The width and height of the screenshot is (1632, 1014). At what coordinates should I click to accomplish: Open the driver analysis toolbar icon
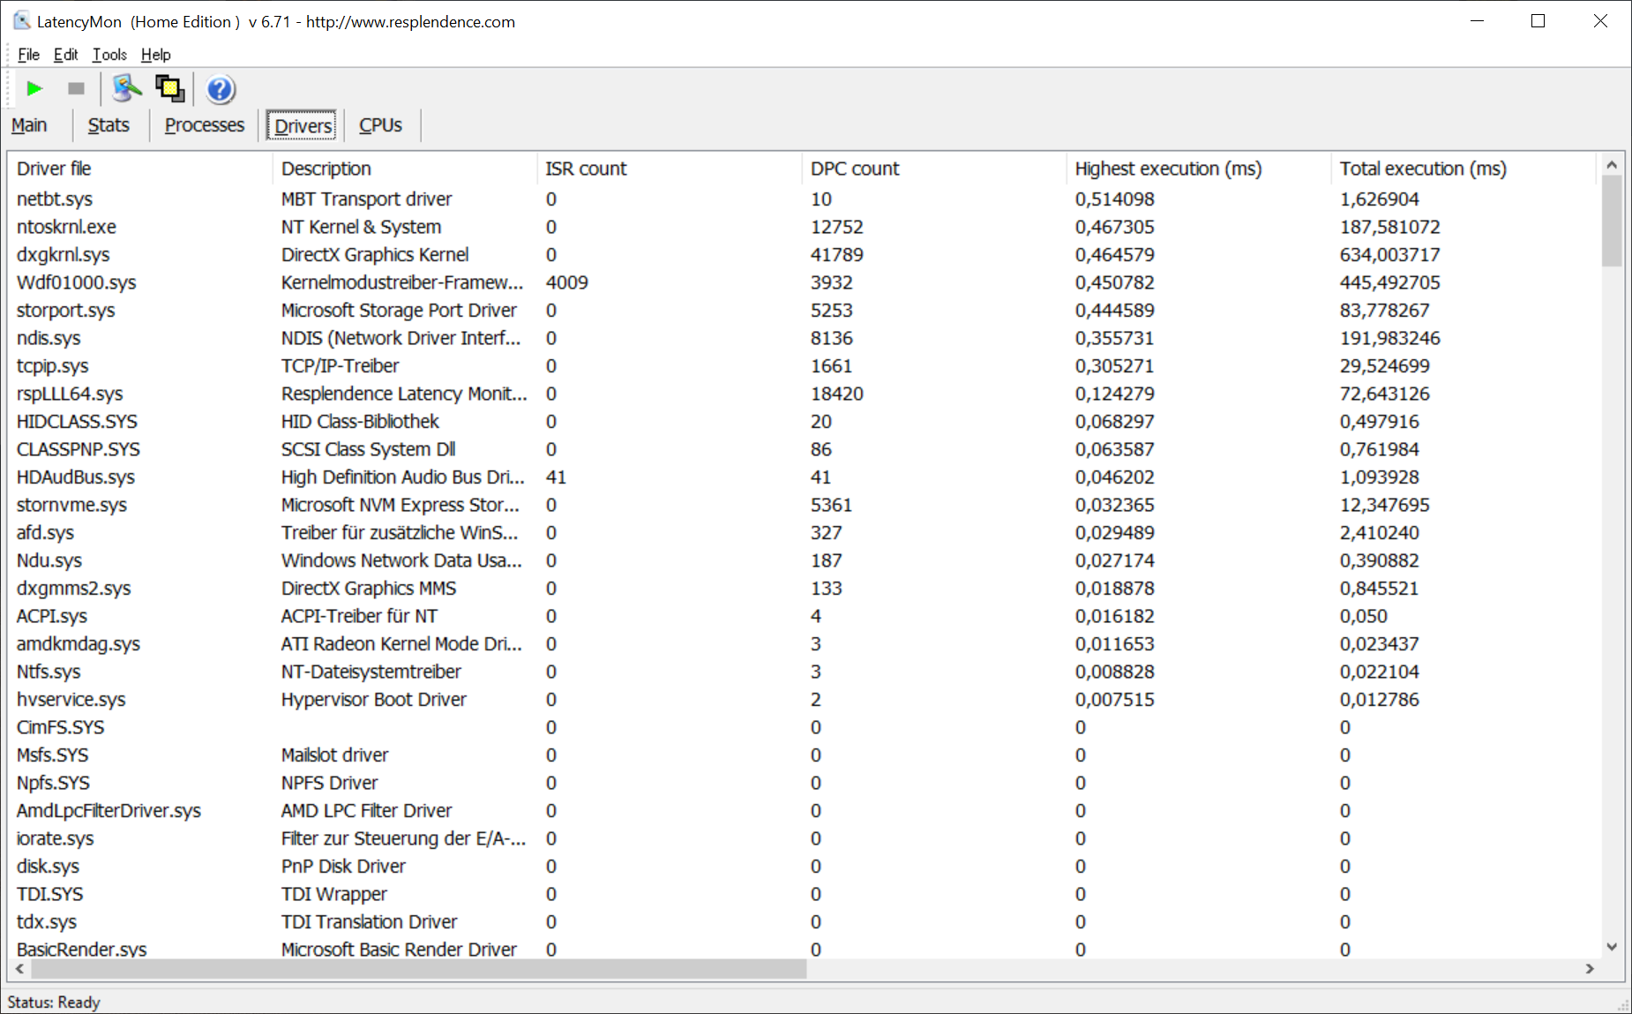[x=127, y=88]
